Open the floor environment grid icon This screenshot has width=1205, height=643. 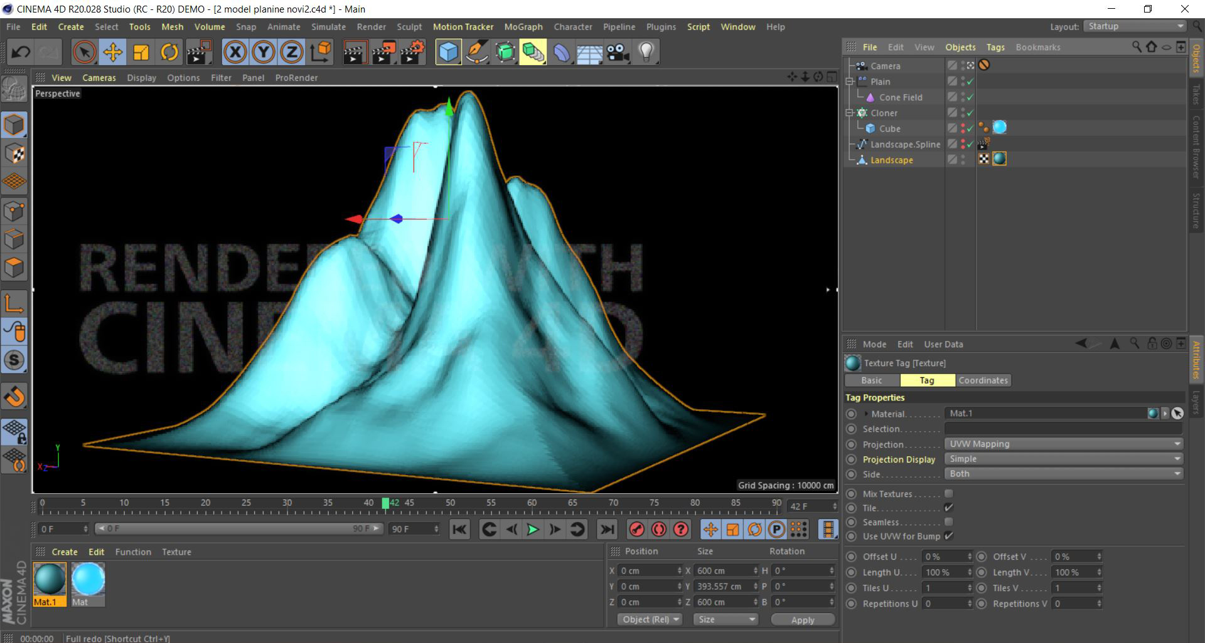[x=589, y=52]
